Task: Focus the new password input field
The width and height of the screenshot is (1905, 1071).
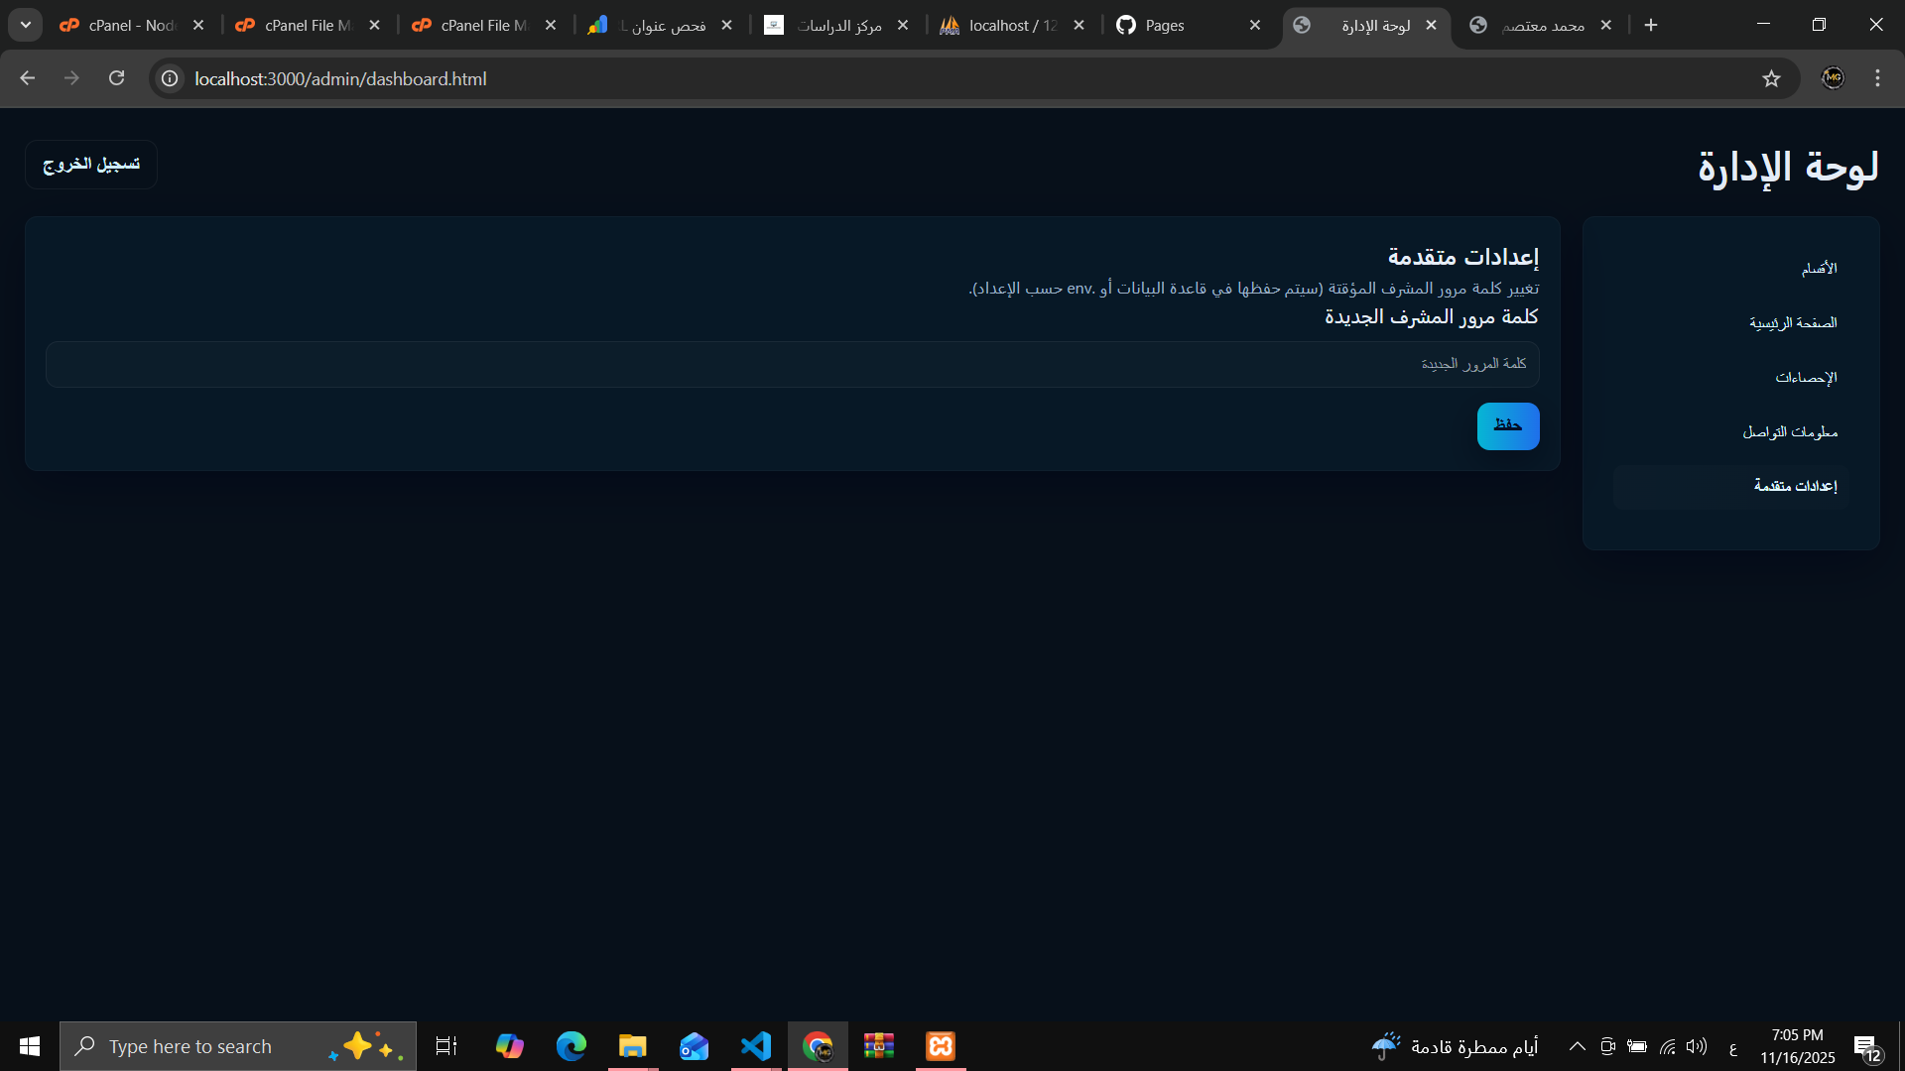Action: (792, 365)
